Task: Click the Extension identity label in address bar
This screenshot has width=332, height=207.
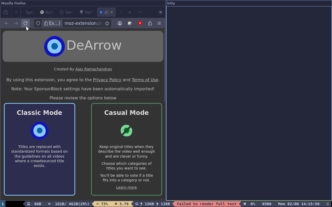Action: [x=52, y=23]
